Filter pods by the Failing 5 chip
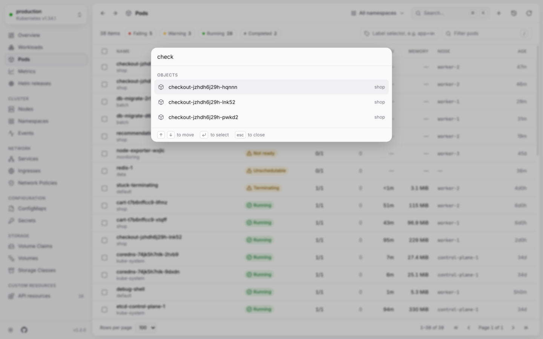Screen dimensions: 543x339 (x=140, y=34)
